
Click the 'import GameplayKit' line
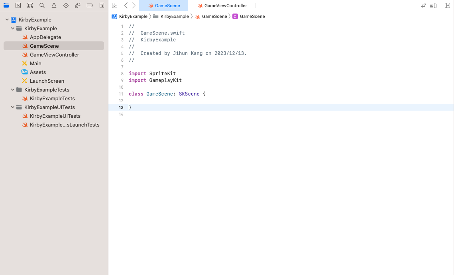pos(155,80)
